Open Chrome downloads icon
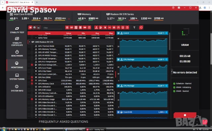The height and width of the screenshot is (131, 212). coord(200,8)
